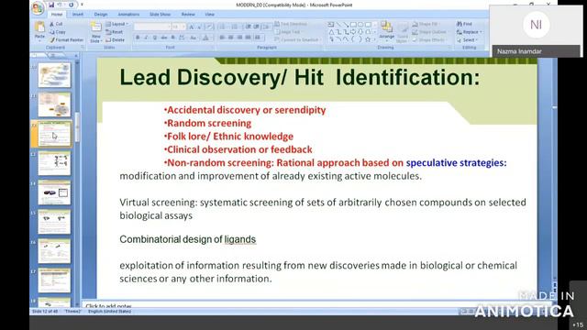The width and height of the screenshot is (587, 330).
Task: Select slide 17 thumbnail
Action: point(54,280)
